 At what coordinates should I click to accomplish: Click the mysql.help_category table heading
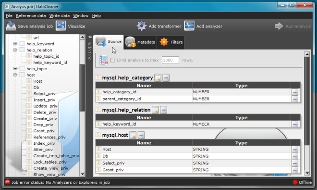[x=127, y=78]
